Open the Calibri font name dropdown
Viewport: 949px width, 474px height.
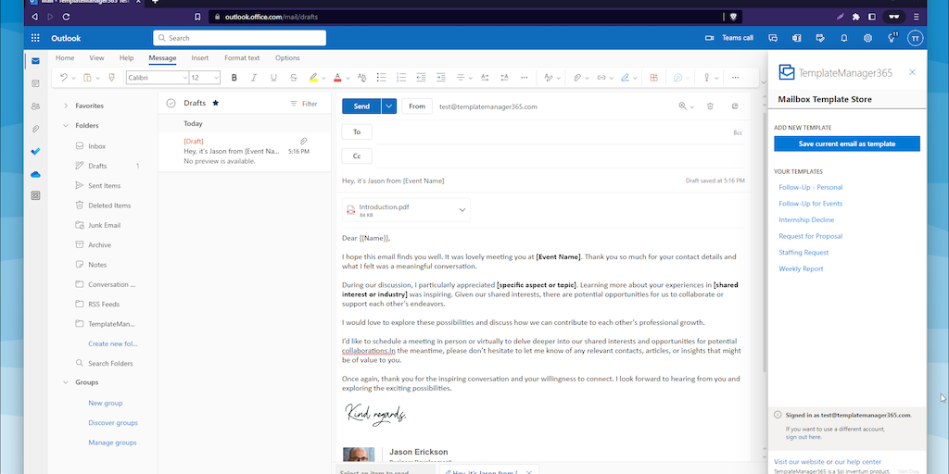click(155, 78)
